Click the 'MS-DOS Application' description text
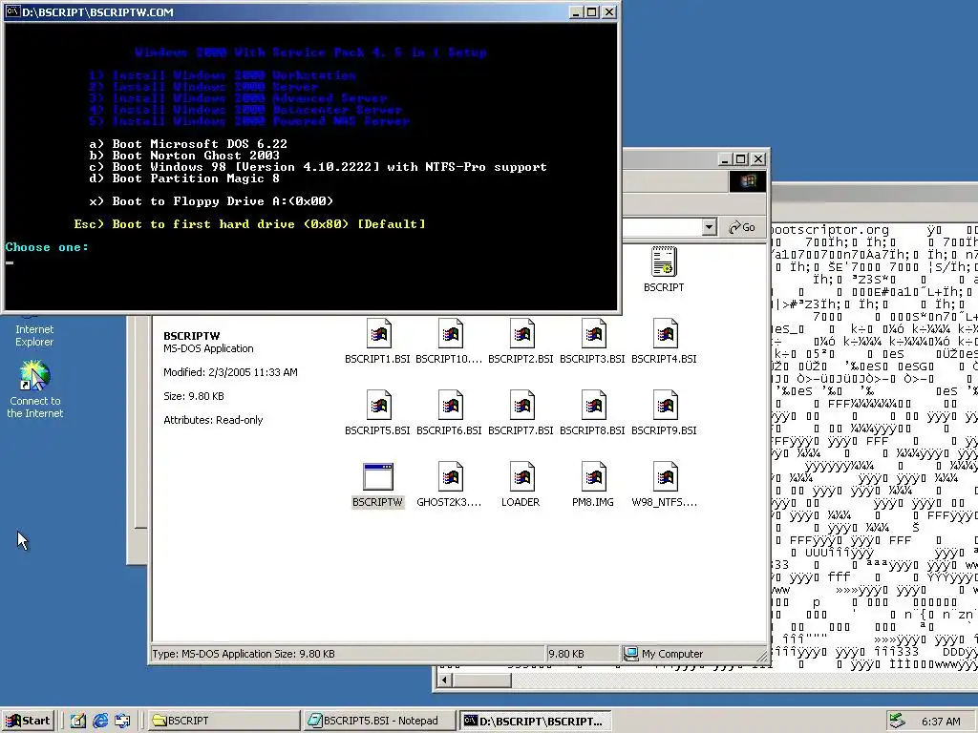 (x=208, y=348)
